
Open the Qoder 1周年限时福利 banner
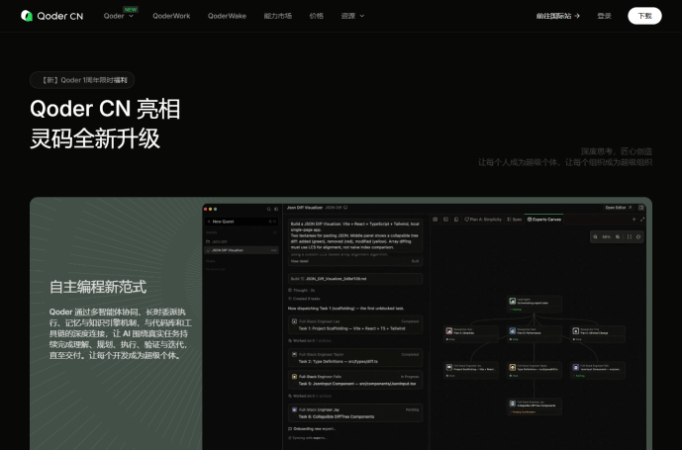point(82,80)
